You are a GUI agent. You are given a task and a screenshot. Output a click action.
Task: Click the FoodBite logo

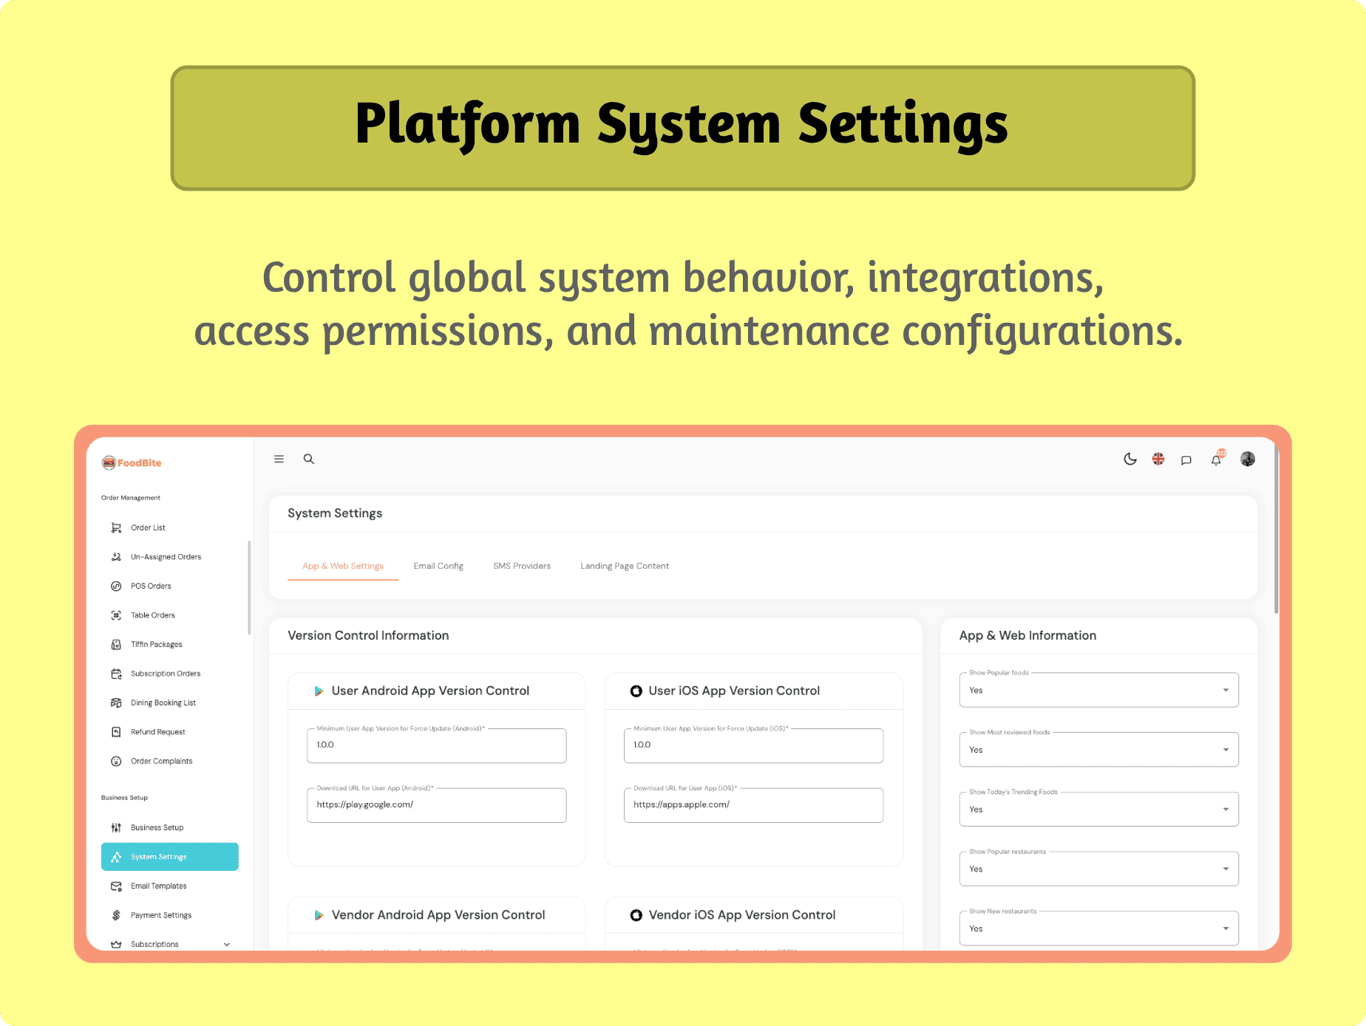(x=132, y=463)
